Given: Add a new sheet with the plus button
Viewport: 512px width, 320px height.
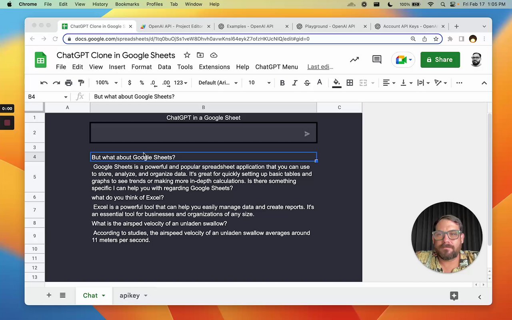Looking at the screenshot, I should (49, 295).
